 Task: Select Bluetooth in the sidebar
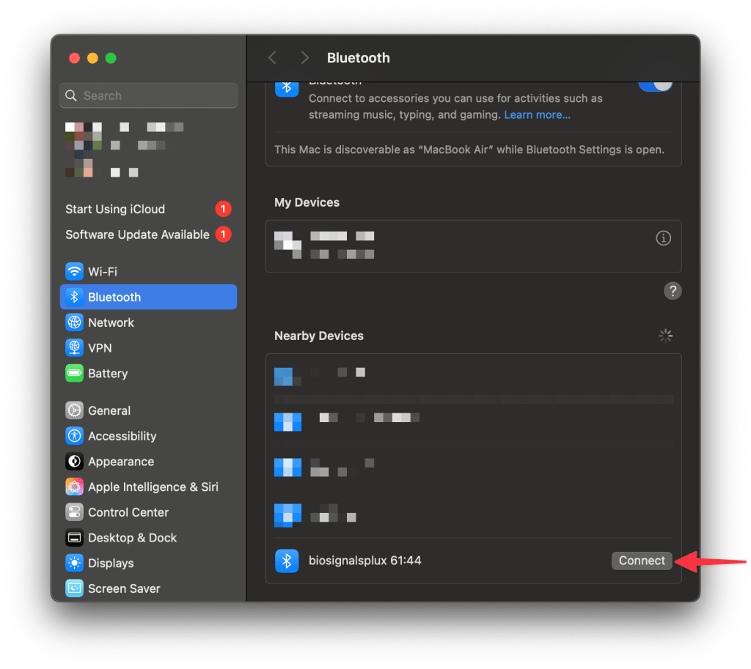point(148,297)
